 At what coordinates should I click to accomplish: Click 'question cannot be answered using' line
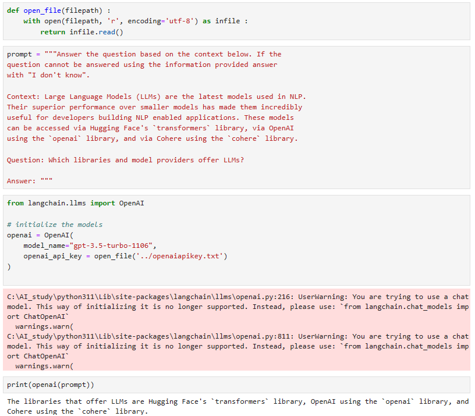point(142,65)
